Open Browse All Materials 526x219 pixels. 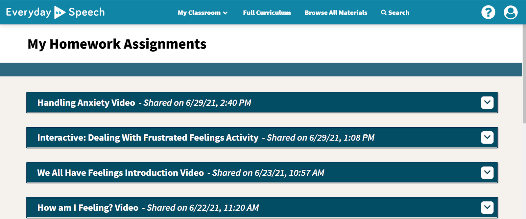pyautogui.click(x=336, y=13)
